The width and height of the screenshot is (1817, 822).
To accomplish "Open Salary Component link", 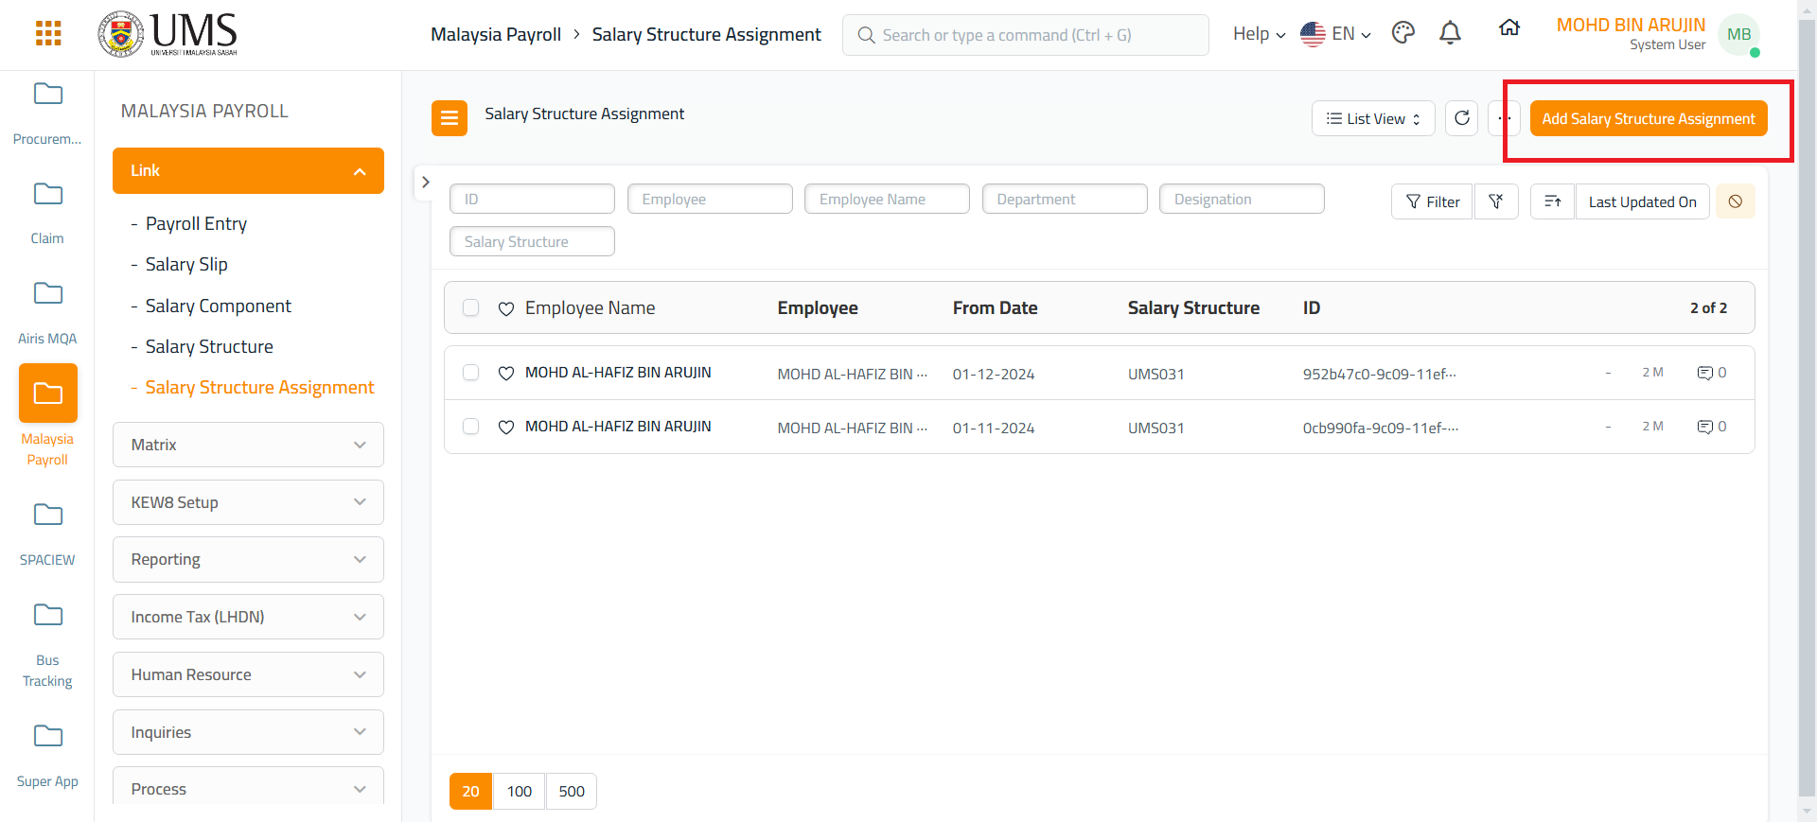I will pos(218,306).
